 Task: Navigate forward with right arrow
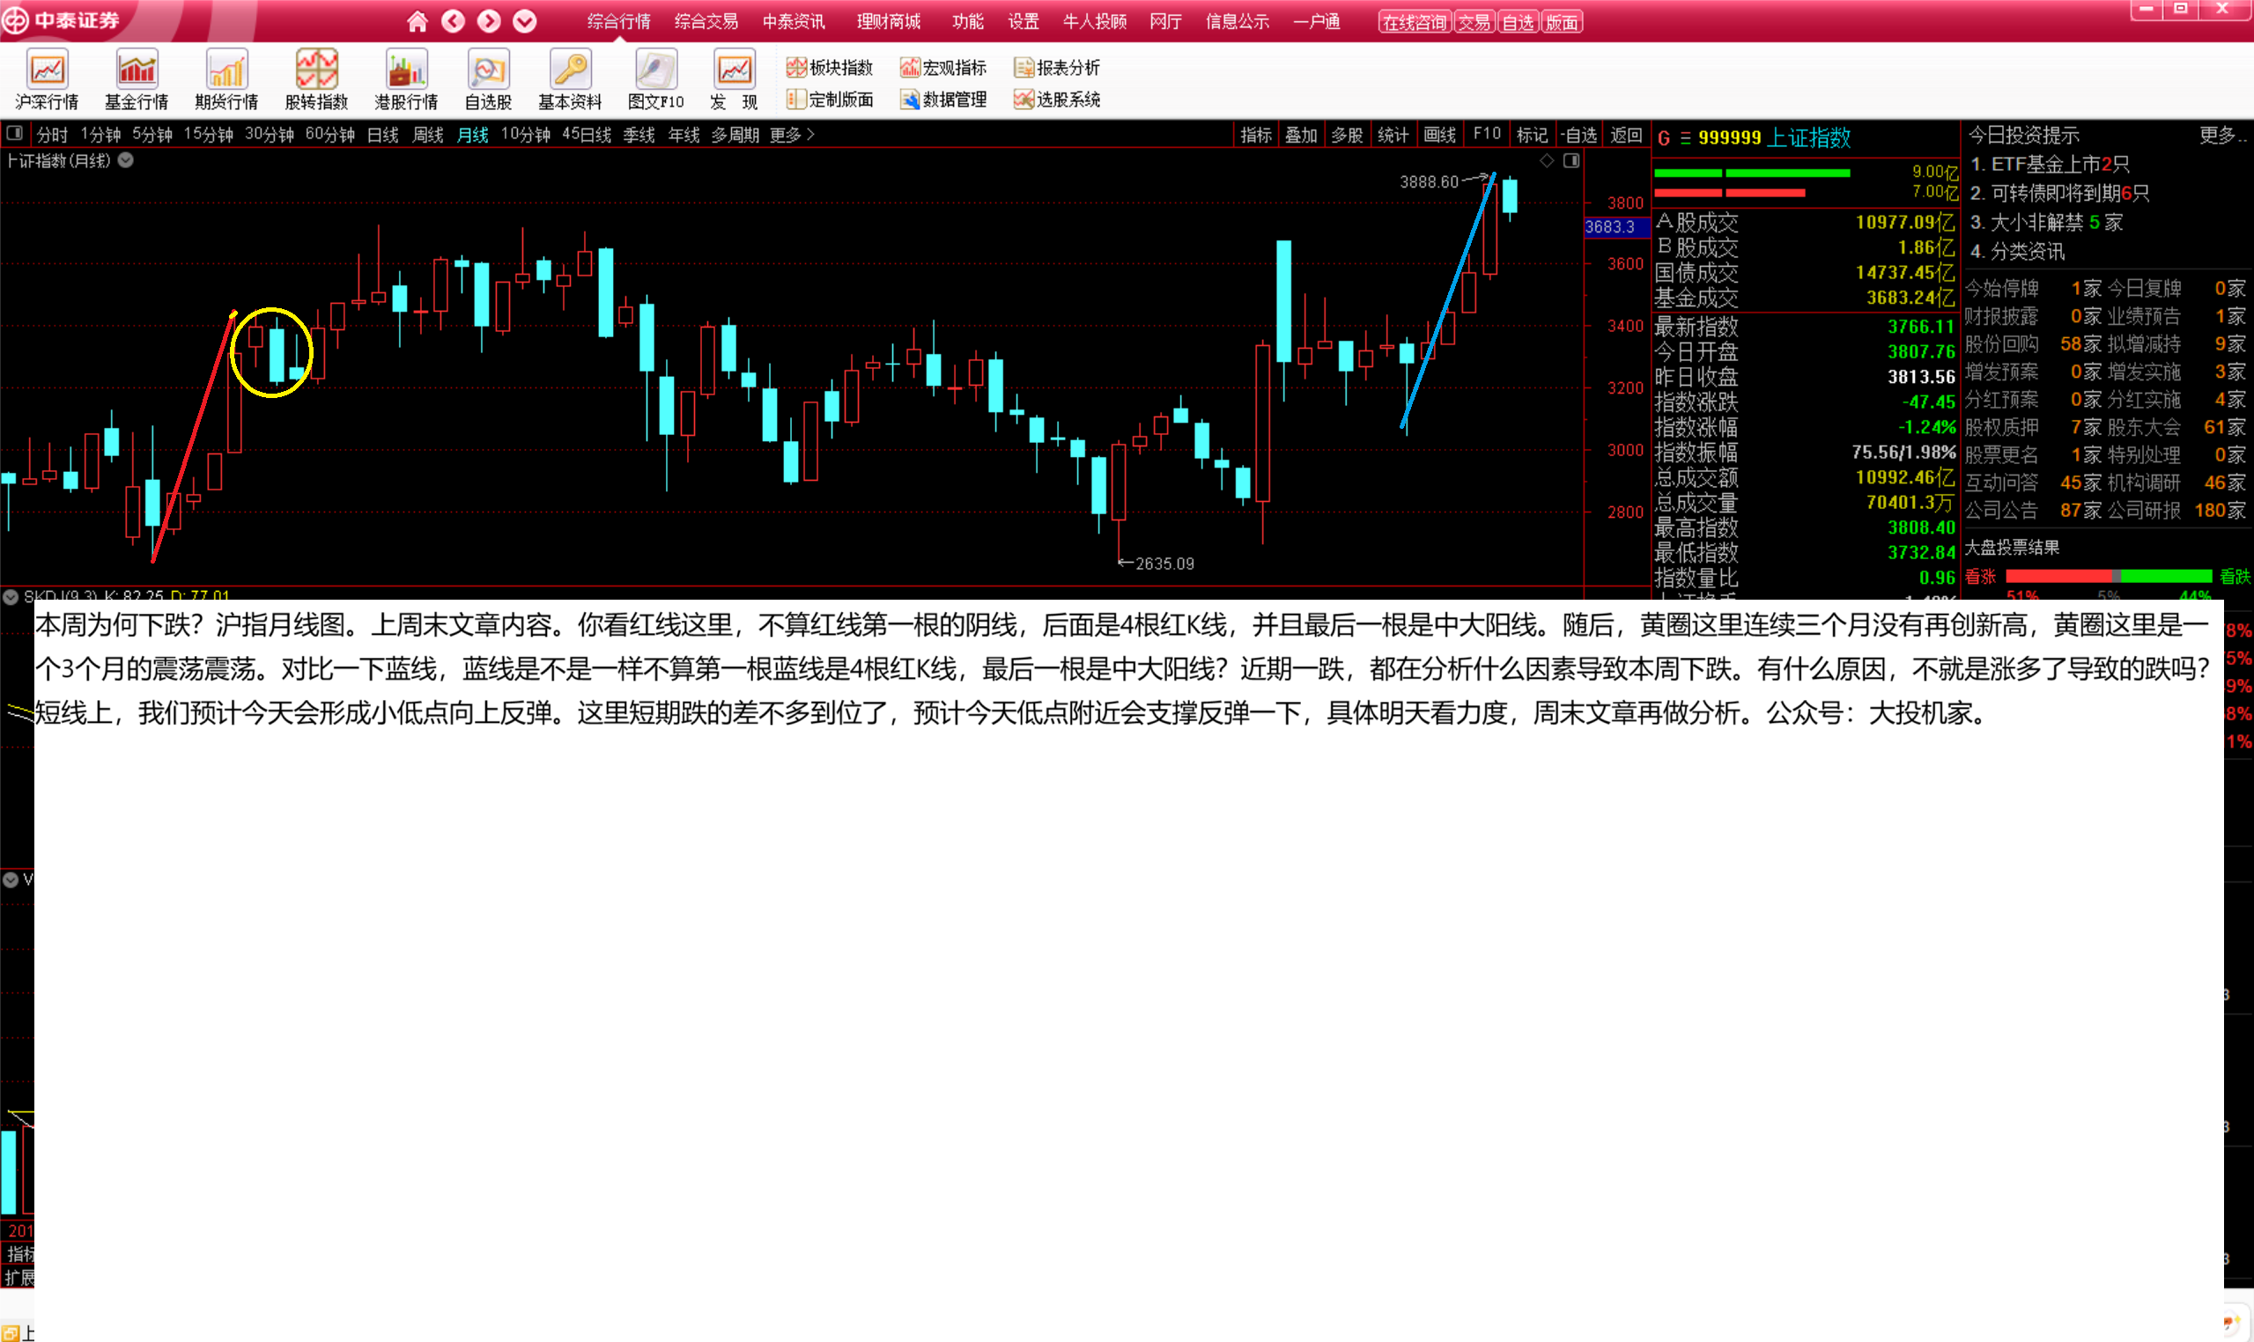click(489, 21)
